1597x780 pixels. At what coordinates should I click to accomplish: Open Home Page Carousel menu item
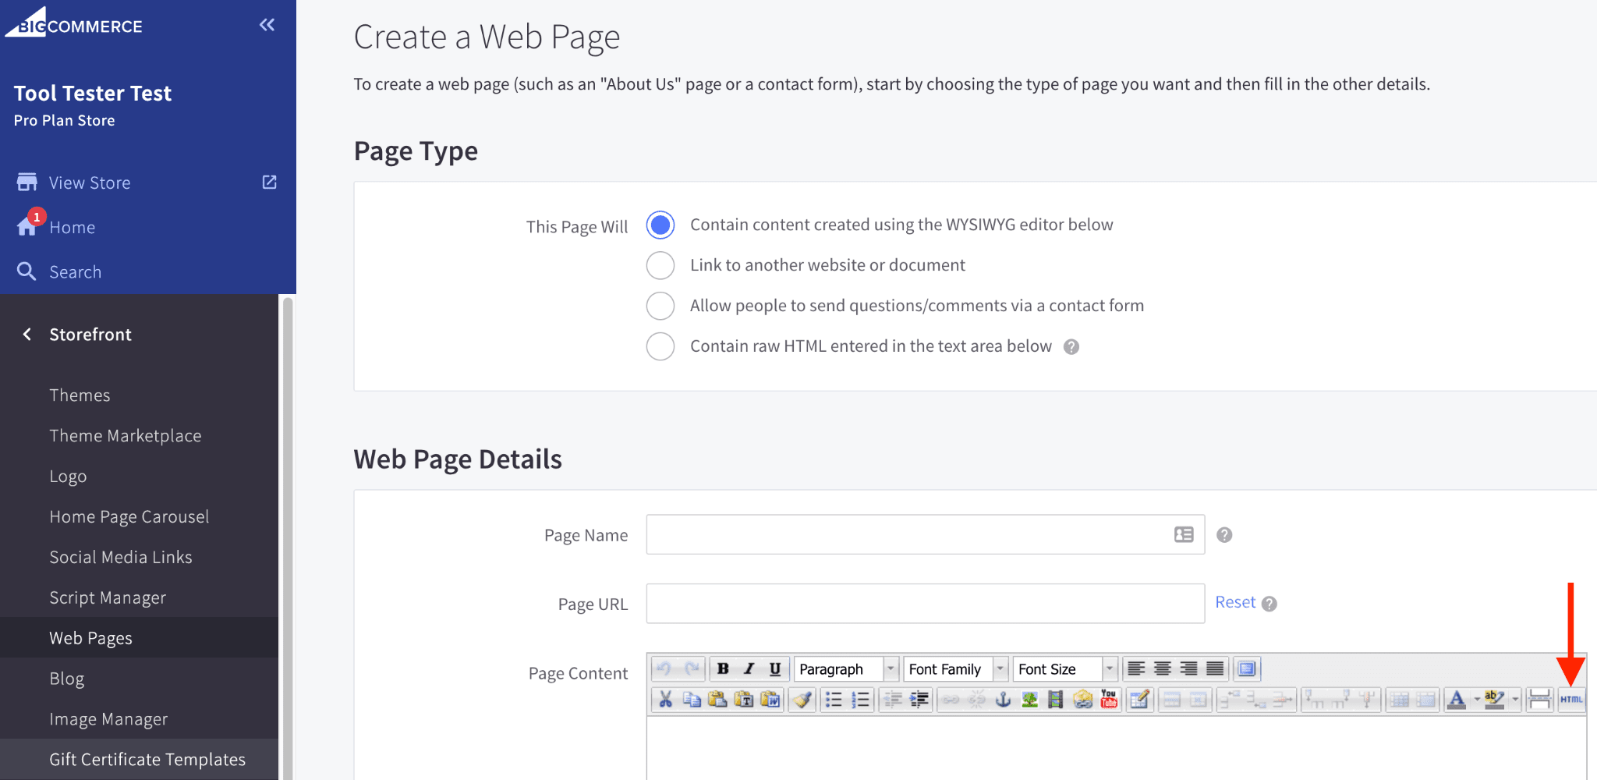129,517
